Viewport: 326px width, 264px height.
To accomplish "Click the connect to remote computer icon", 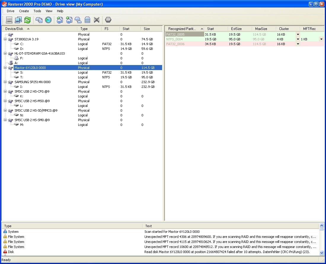I will tap(18, 20).
